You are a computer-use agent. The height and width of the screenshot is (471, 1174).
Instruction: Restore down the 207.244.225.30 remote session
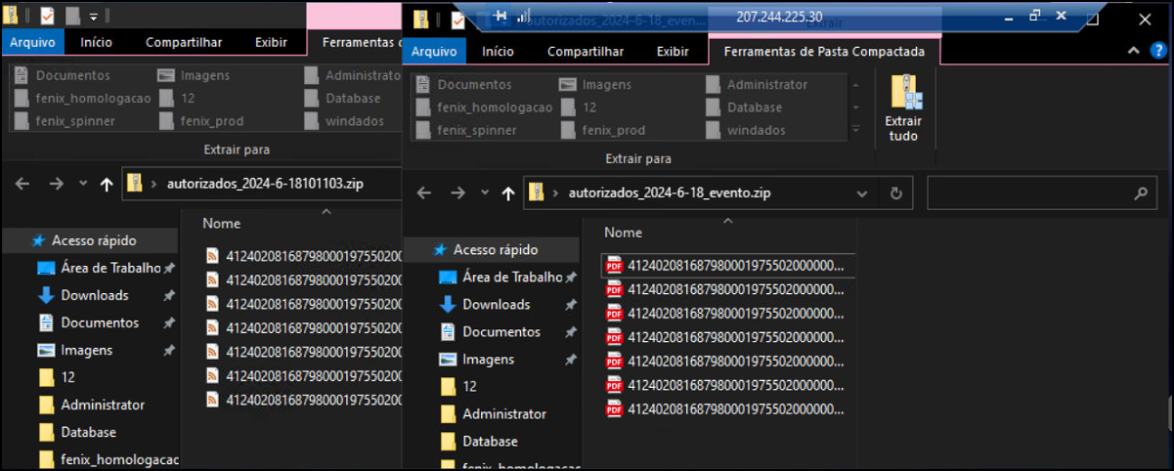click(1035, 17)
